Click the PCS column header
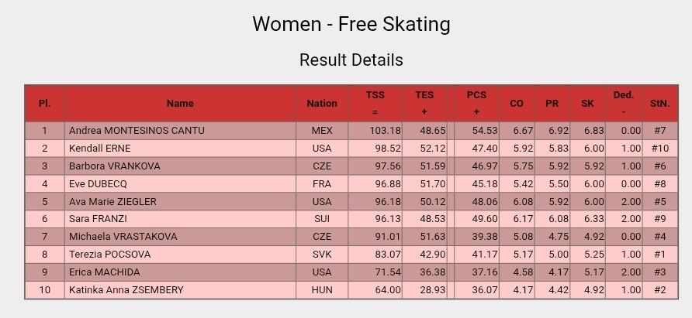 (x=476, y=104)
